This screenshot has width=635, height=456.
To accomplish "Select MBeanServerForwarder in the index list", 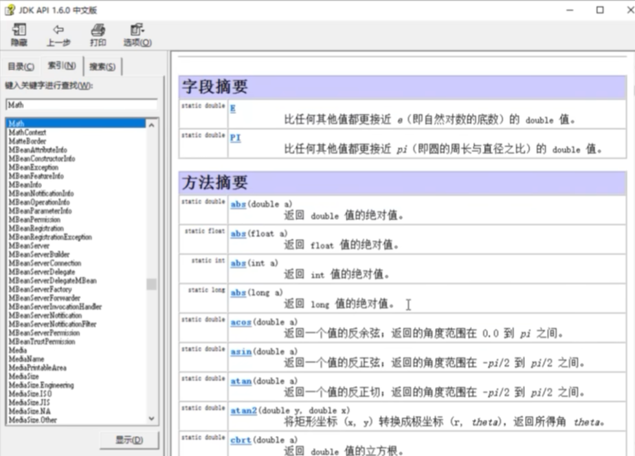I will [x=44, y=298].
